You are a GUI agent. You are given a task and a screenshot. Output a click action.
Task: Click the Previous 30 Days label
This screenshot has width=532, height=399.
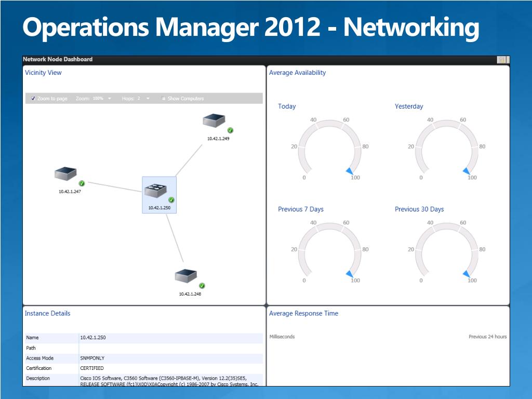pos(419,209)
